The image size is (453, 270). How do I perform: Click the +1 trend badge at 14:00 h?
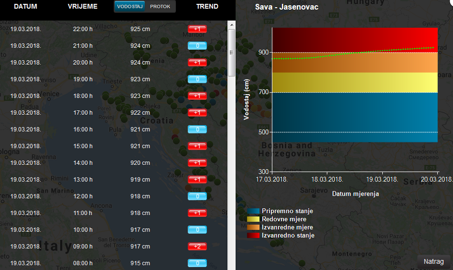click(197, 163)
